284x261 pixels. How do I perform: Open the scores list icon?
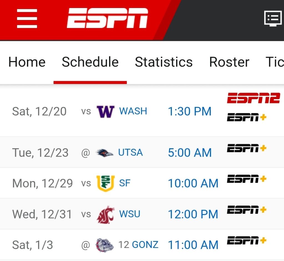[x=273, y=19]
